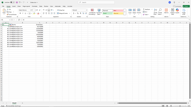
Task: Expand the font name dropdown
Action: (30, 10)
